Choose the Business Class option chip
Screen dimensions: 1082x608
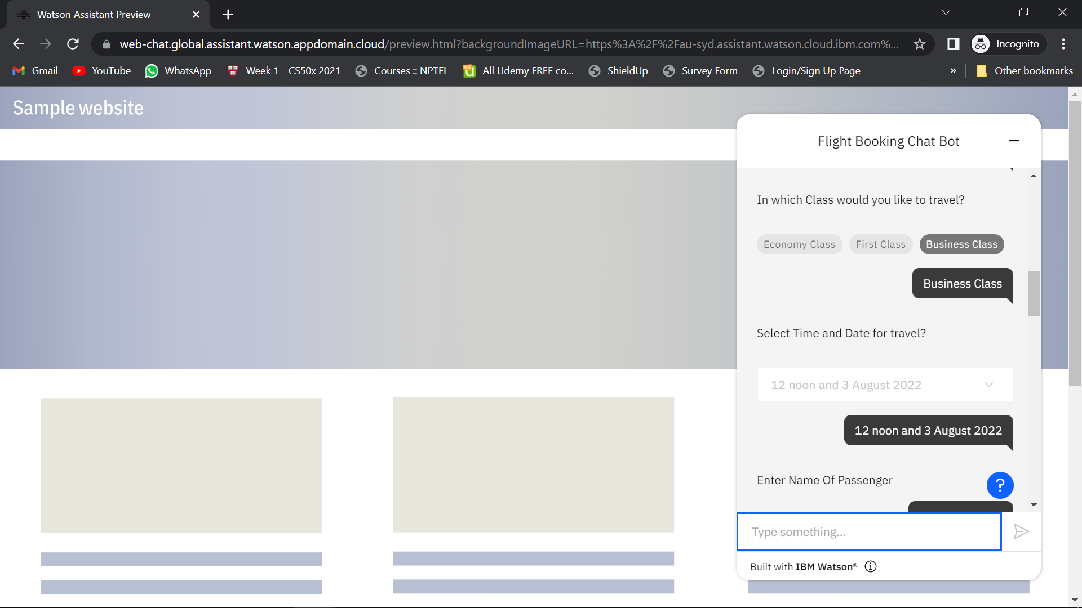click(961, 244)
